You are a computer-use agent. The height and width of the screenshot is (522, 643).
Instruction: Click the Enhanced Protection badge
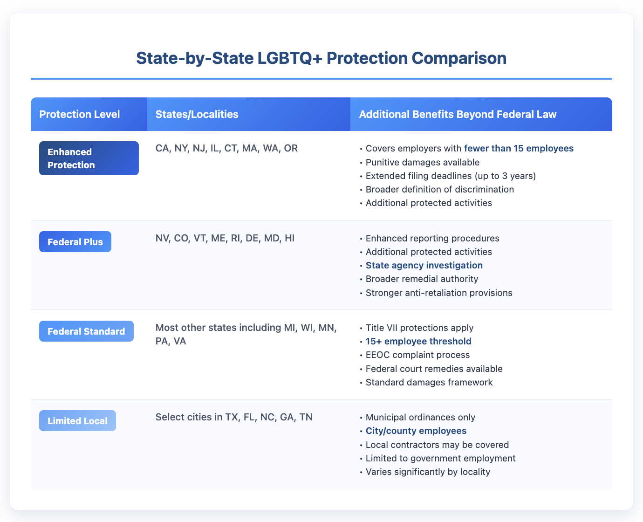[89, 158]
